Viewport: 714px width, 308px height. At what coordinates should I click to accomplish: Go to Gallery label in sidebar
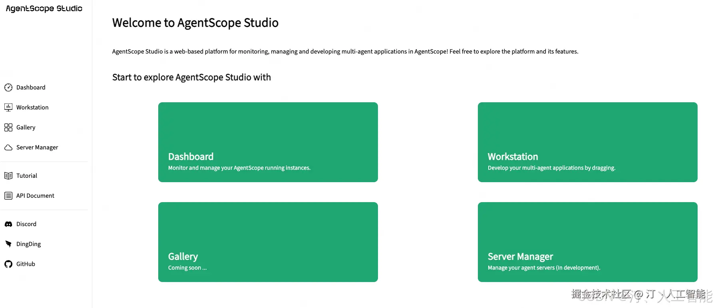pyautogui.click(x=26, y=127)
